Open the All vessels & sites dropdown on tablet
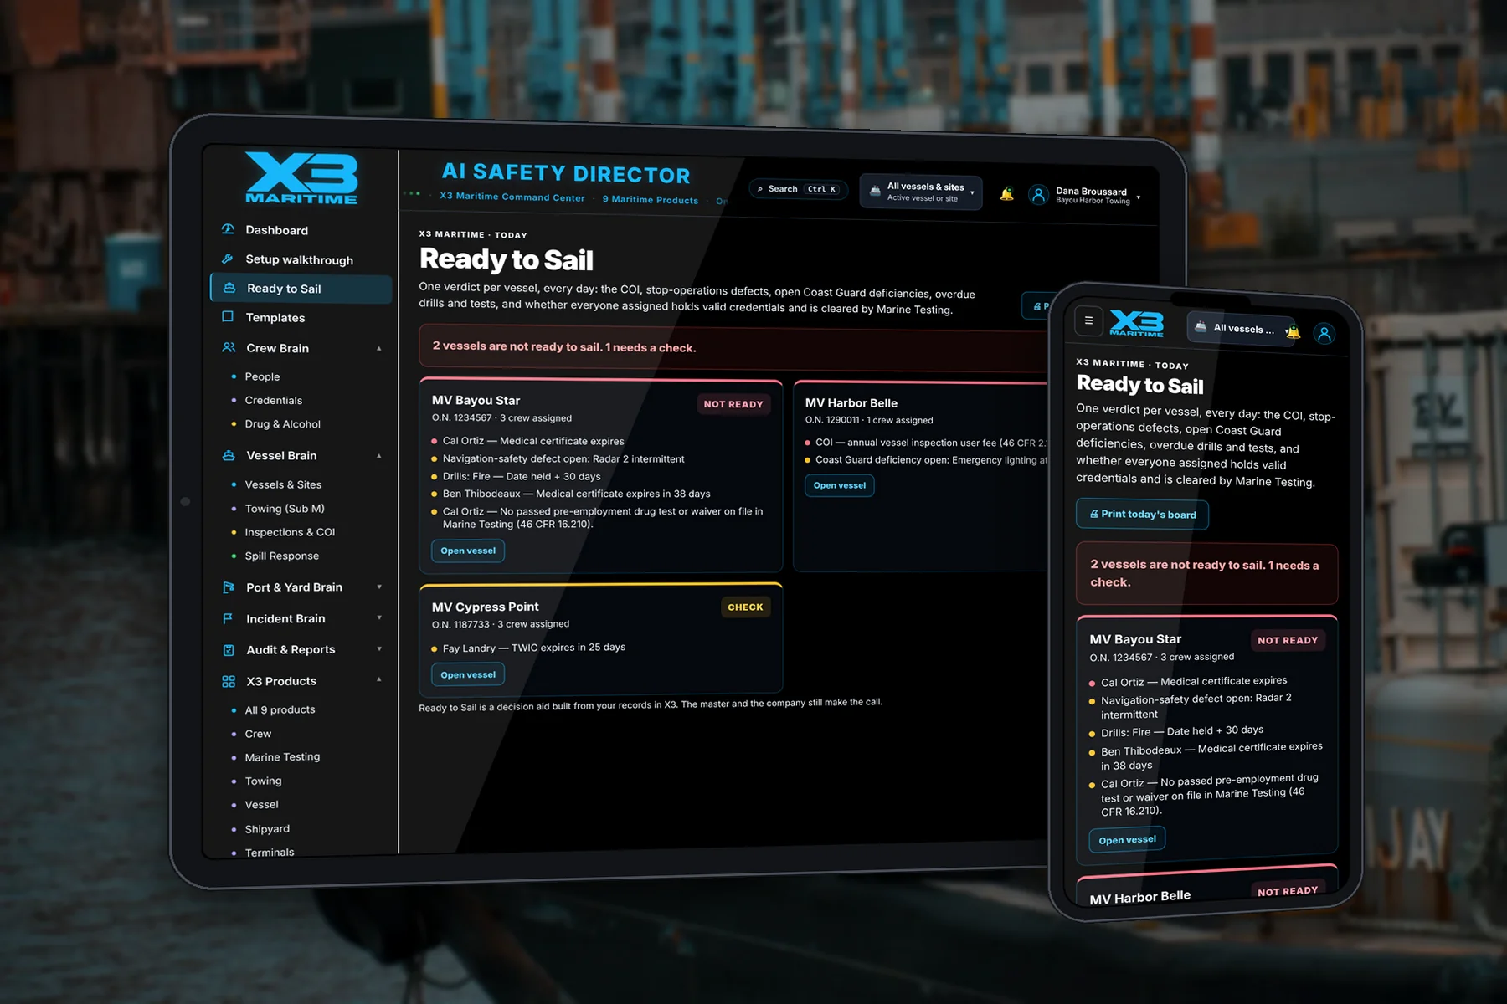Screen dimensions: 1507x1004 tap(921, 192)
